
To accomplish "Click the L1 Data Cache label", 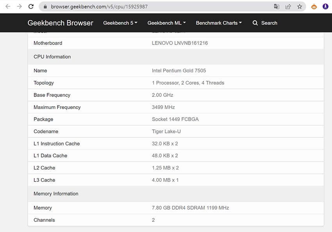I will [50, 155].
